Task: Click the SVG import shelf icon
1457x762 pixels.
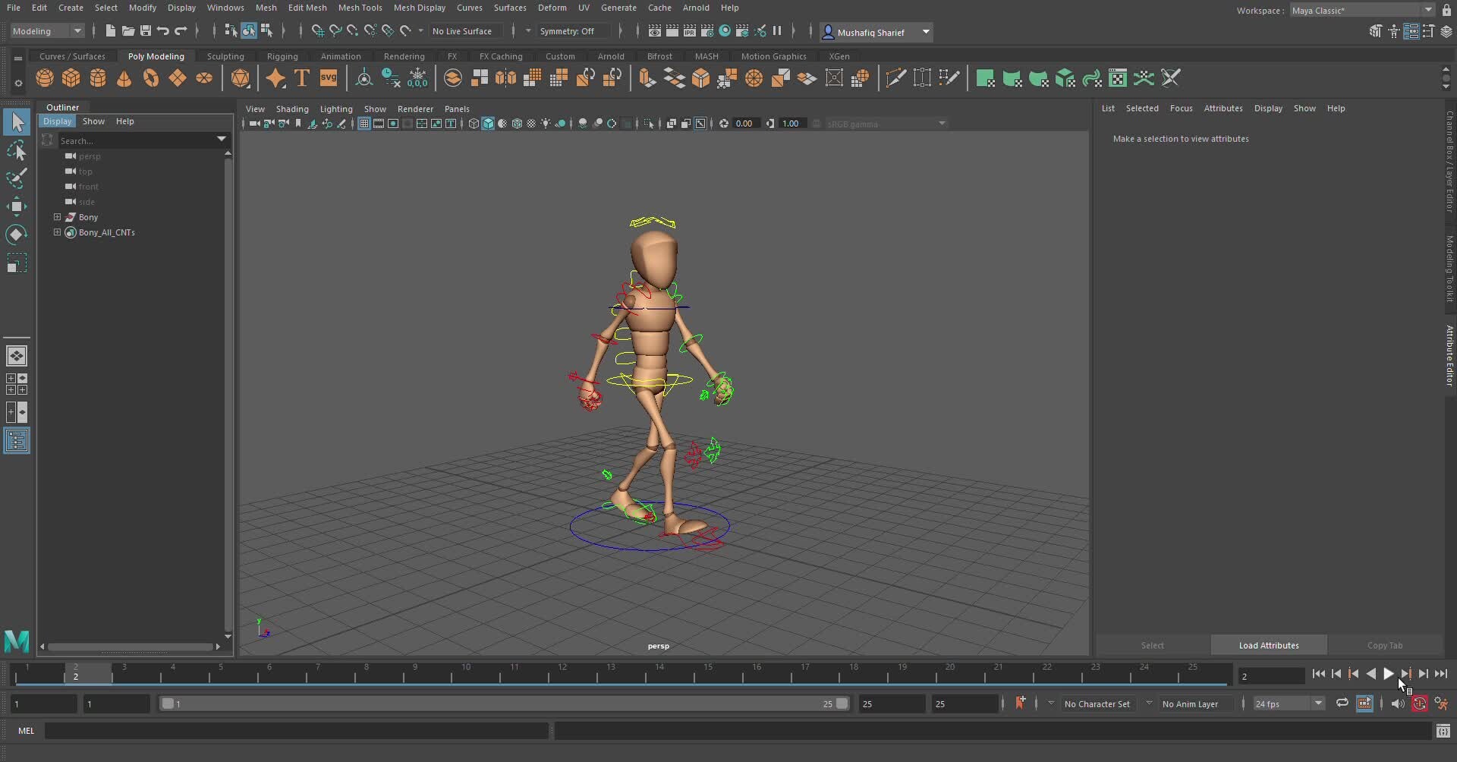Action: [329, 78]
